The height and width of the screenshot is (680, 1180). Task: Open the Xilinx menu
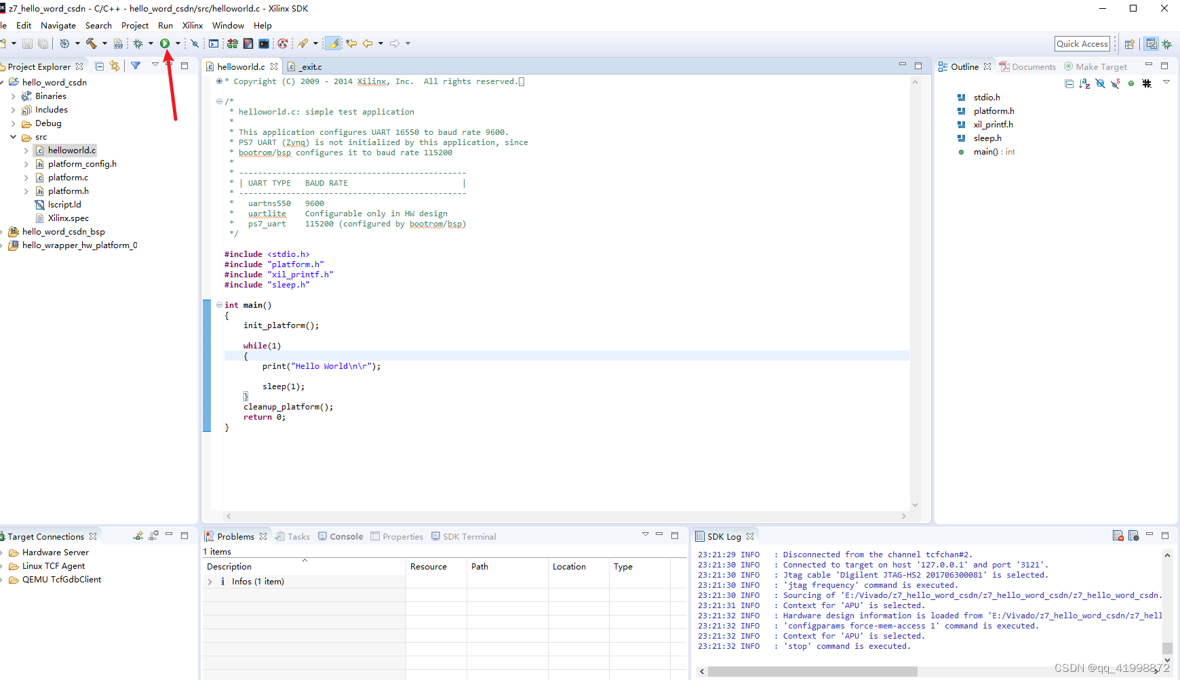192,25
